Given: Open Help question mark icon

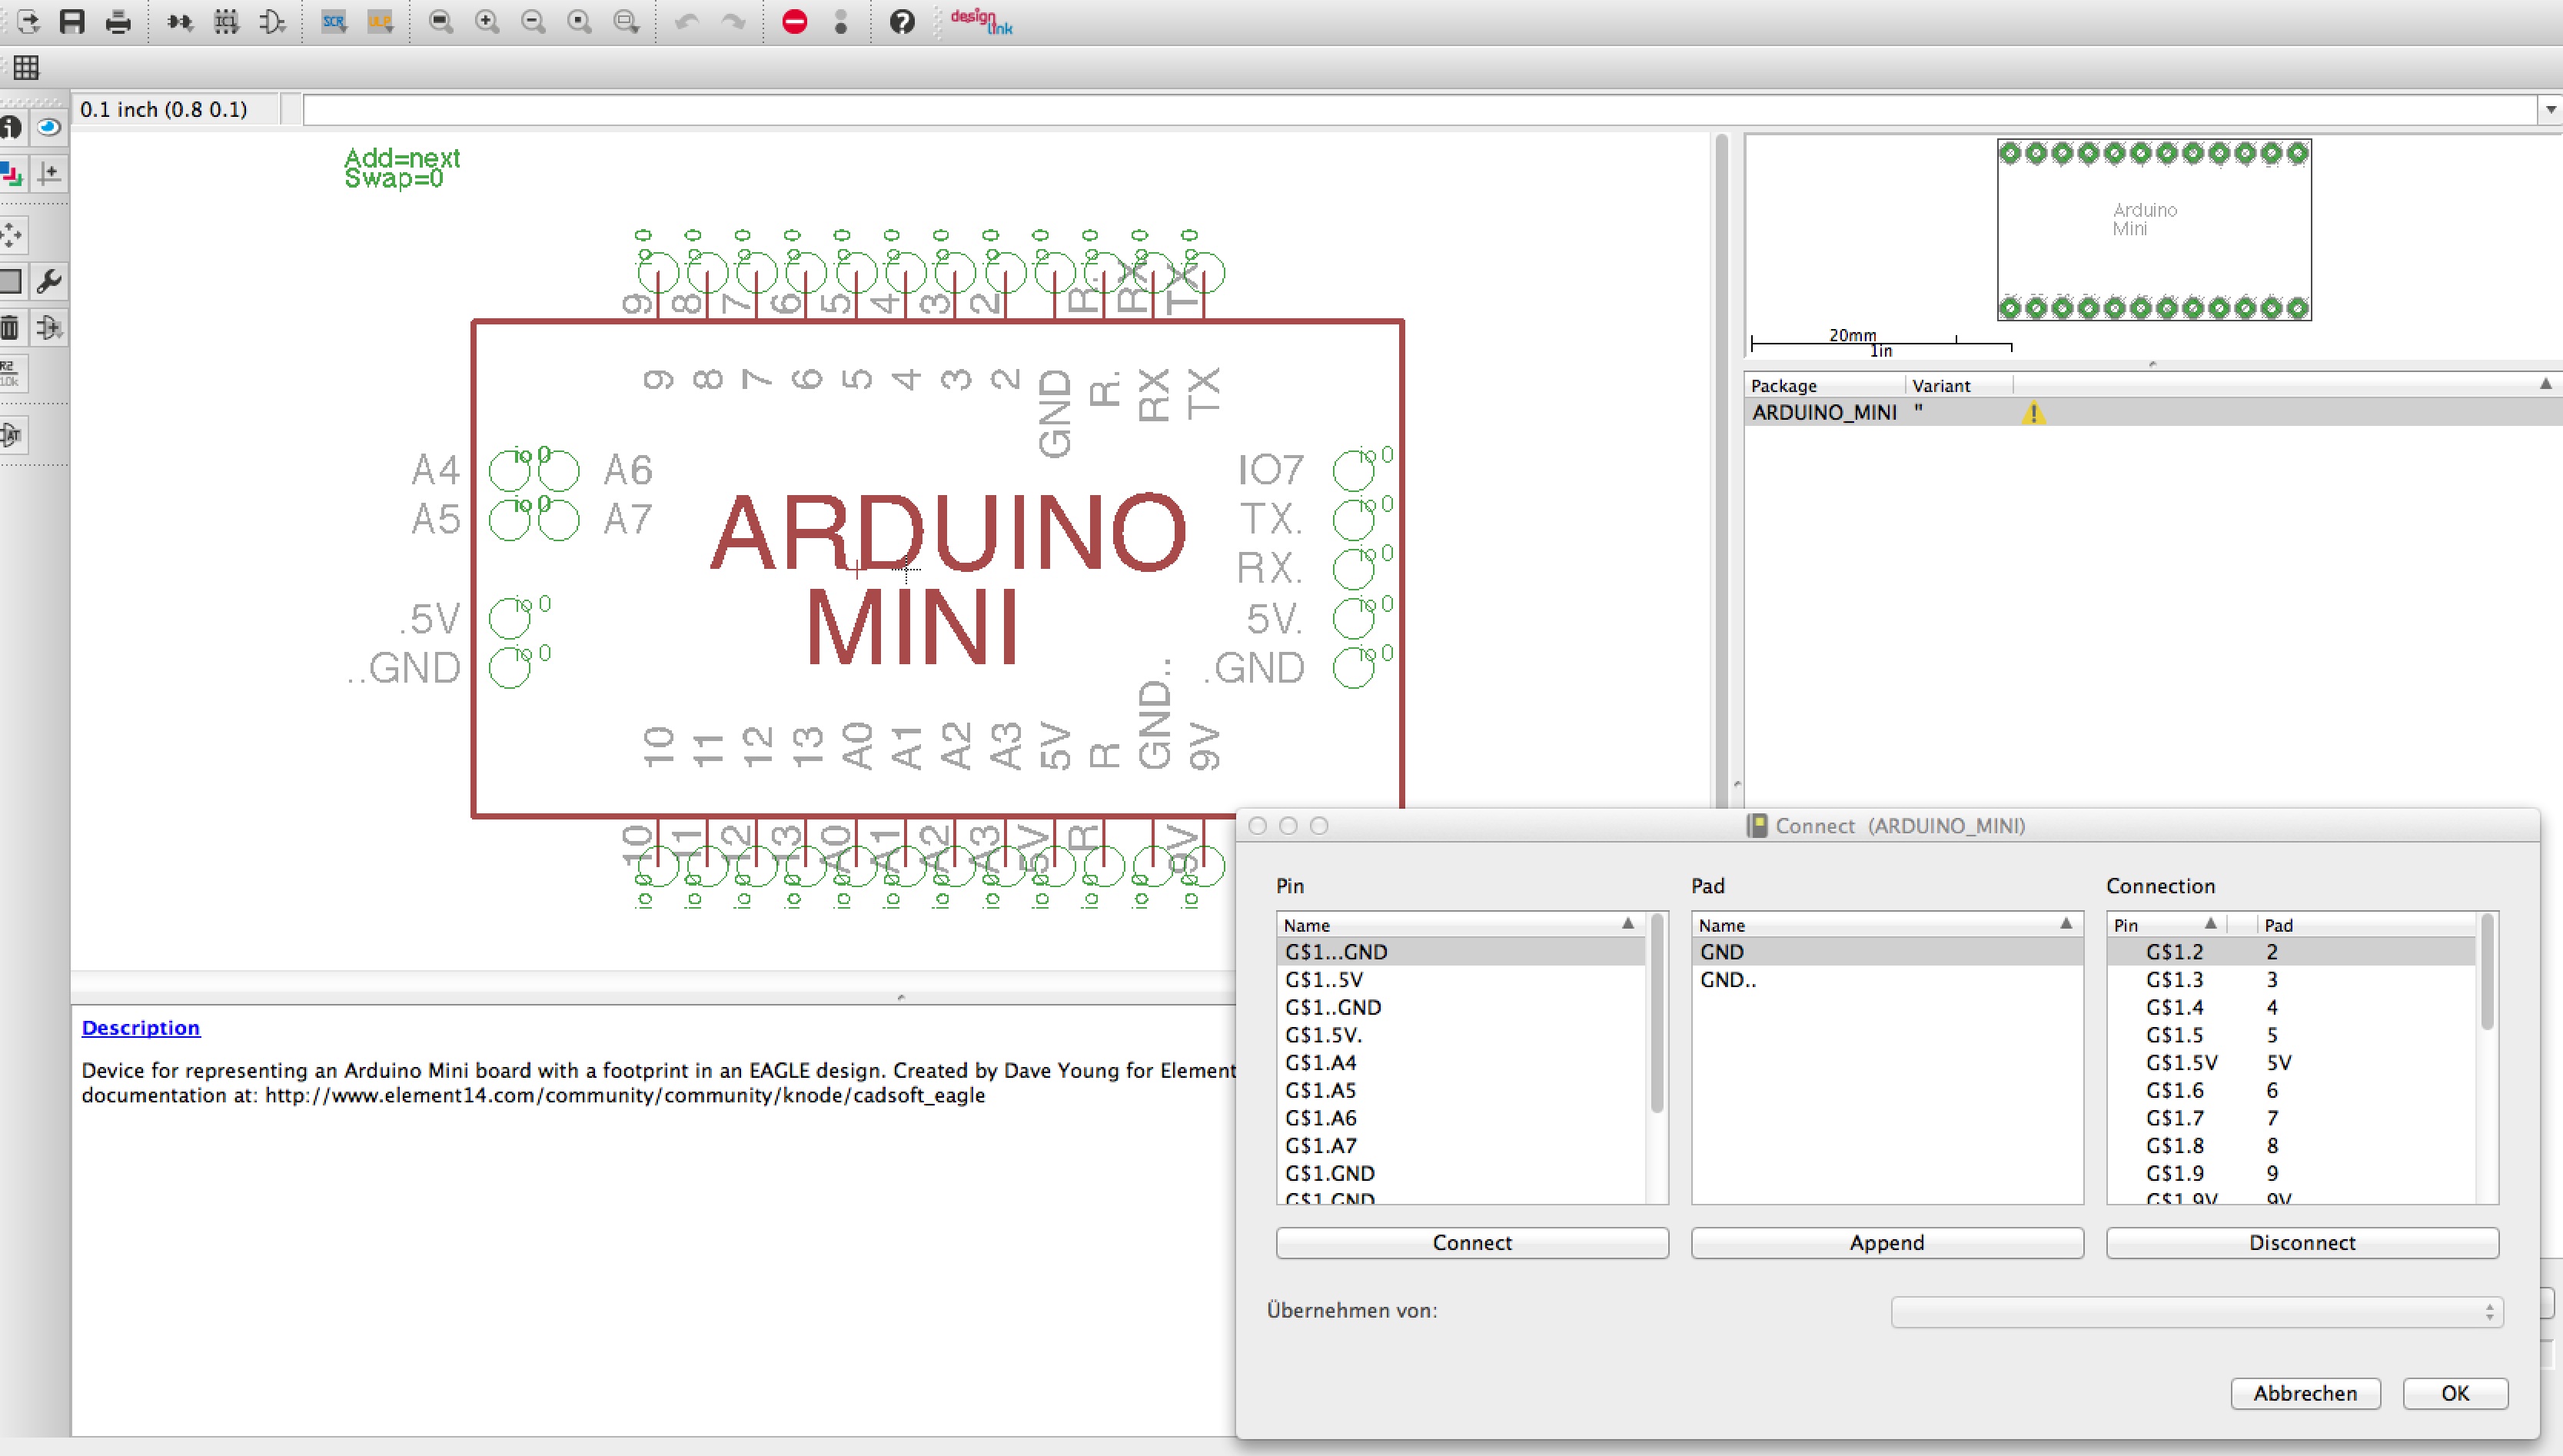Looking at the screenshot, I should pyautogui.click(x=902, y=21).
